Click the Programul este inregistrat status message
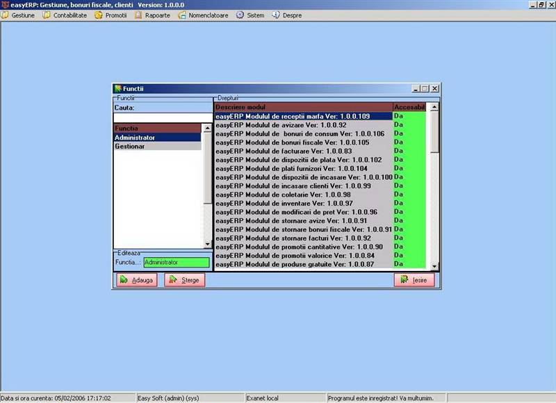556x403 pixels. coord(386,398)
